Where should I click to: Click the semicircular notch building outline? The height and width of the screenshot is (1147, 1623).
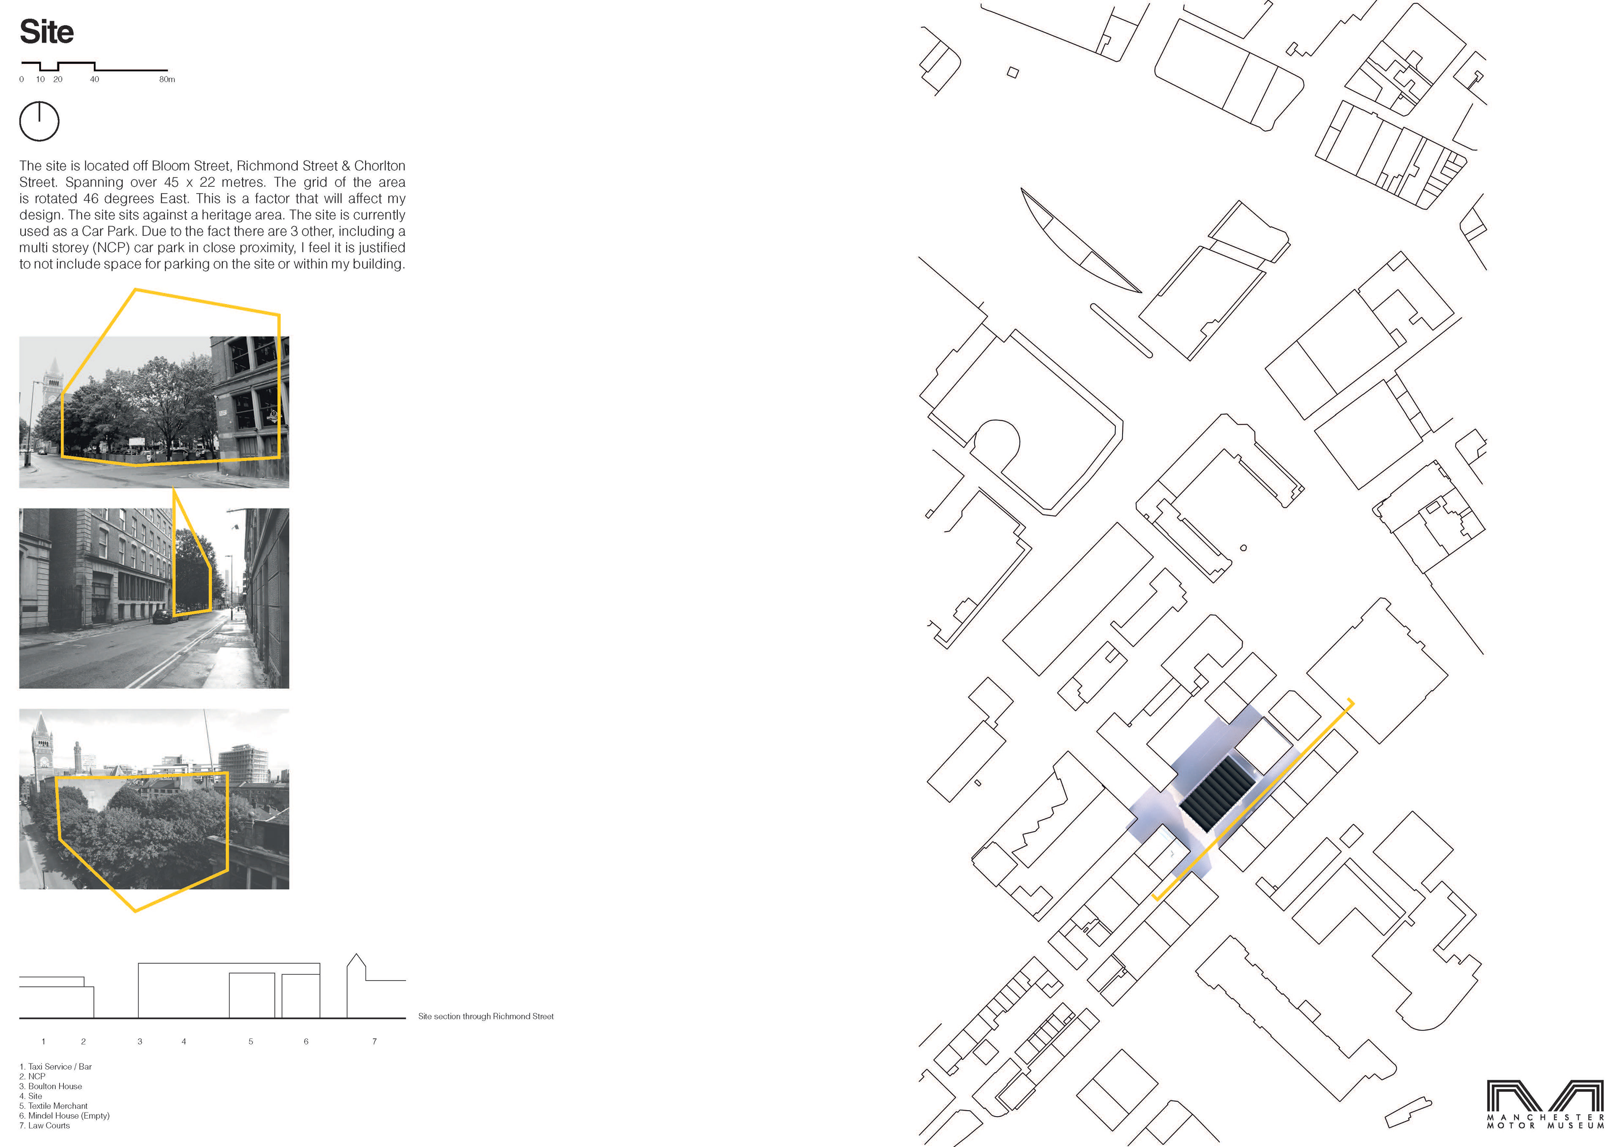997,442
